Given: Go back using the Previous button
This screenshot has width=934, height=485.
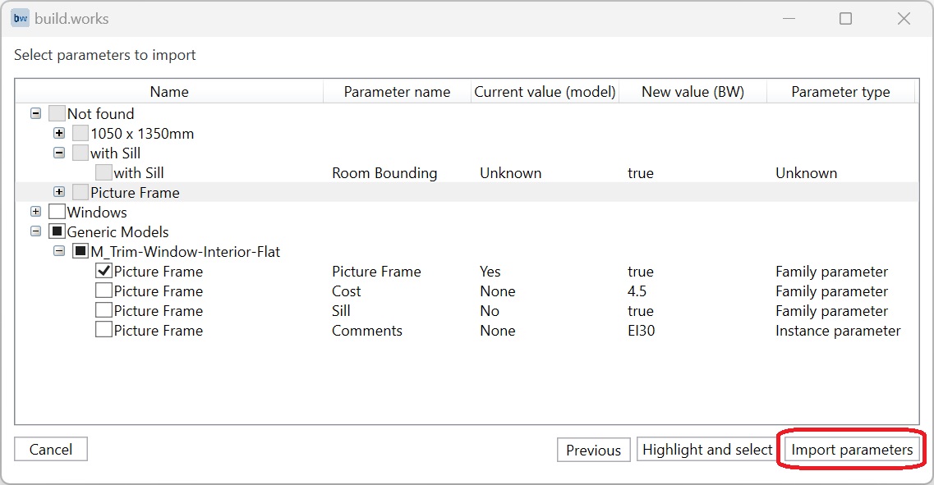Looking at the screenshot, I should [x=593, y=449].
